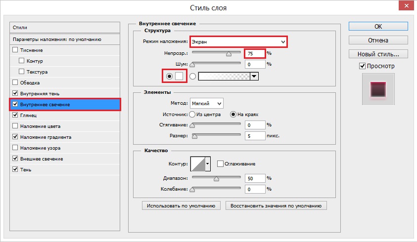Click the Колебание slider handle
417x242 pixels.
(192, 190)
